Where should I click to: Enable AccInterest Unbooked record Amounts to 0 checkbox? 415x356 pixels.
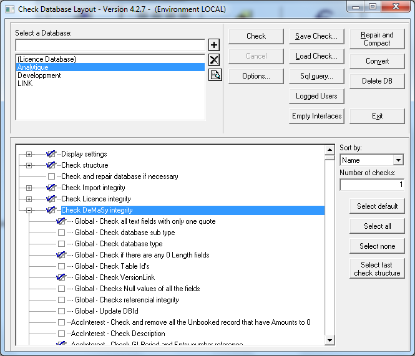61,322
